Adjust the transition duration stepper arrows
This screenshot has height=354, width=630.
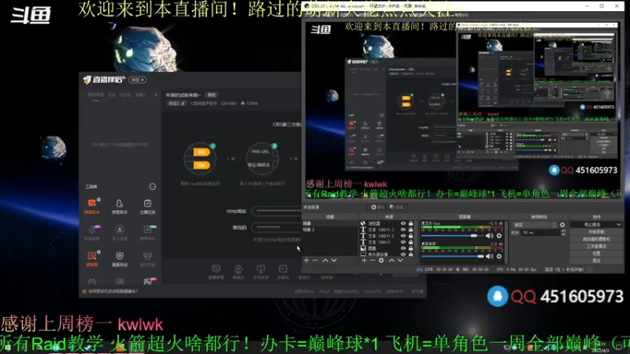[563, 232]
